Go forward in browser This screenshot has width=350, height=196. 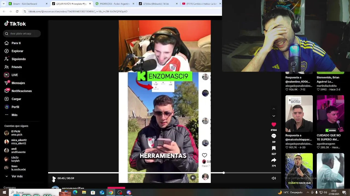[11, 11]
